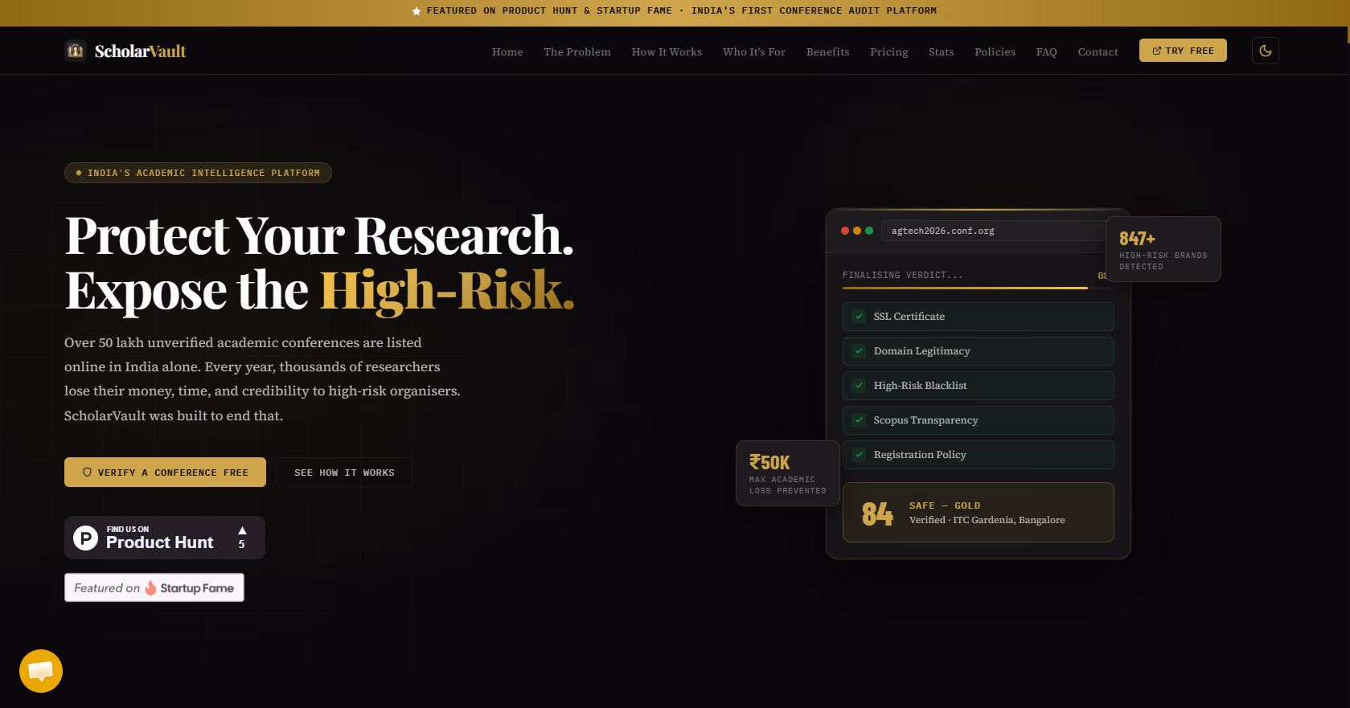Viewport: 1350px width, 708px height.
Task: Click the TRY FREE button
Action: tap(1183, 51)
